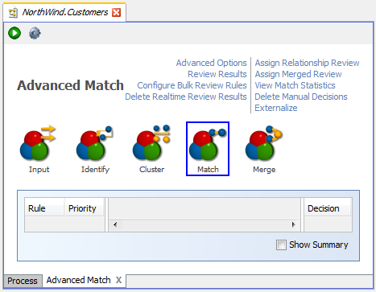Open the Advanced Options link

point(211,63)
